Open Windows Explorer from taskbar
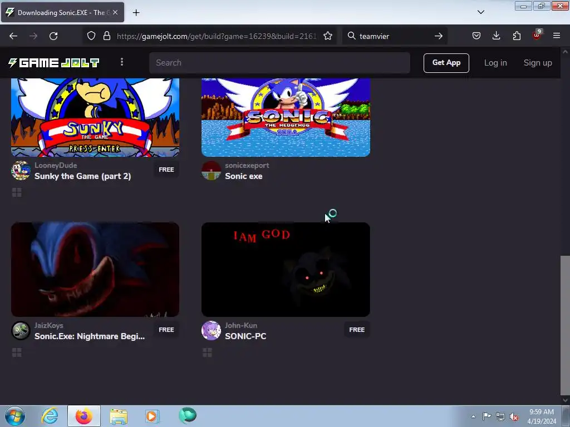The height and width of the screenshot is (427, 570). coord(119,416)
